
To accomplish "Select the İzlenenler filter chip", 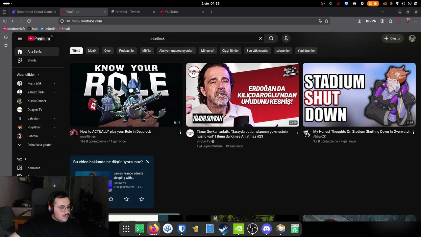I will pyautogui.click(x=283, y=51).
